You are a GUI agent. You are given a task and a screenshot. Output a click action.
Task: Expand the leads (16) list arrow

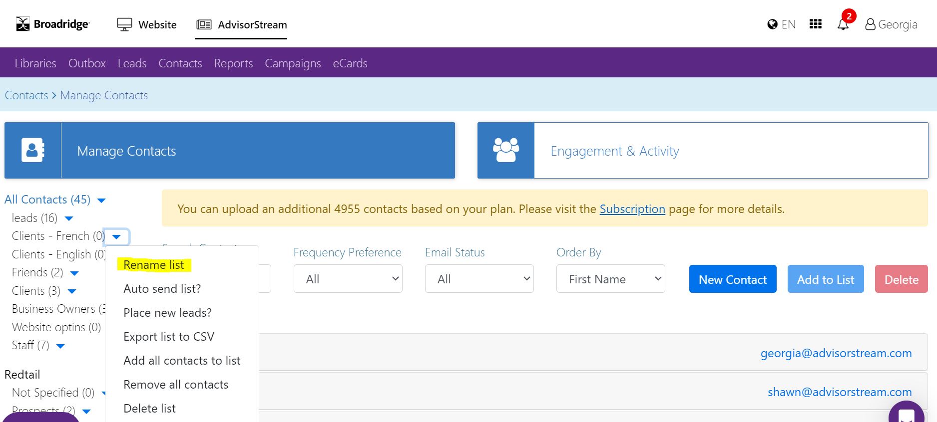pos(69,218)
